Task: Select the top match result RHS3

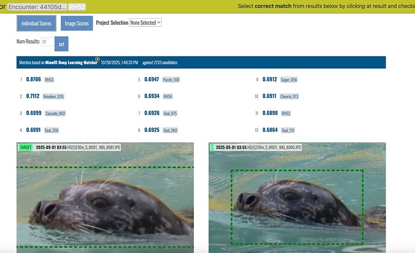Action: (49, 80)
